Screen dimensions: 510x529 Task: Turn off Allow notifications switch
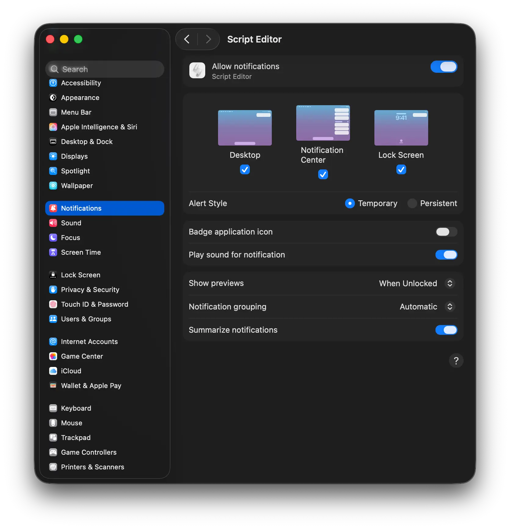pos(444,67)
